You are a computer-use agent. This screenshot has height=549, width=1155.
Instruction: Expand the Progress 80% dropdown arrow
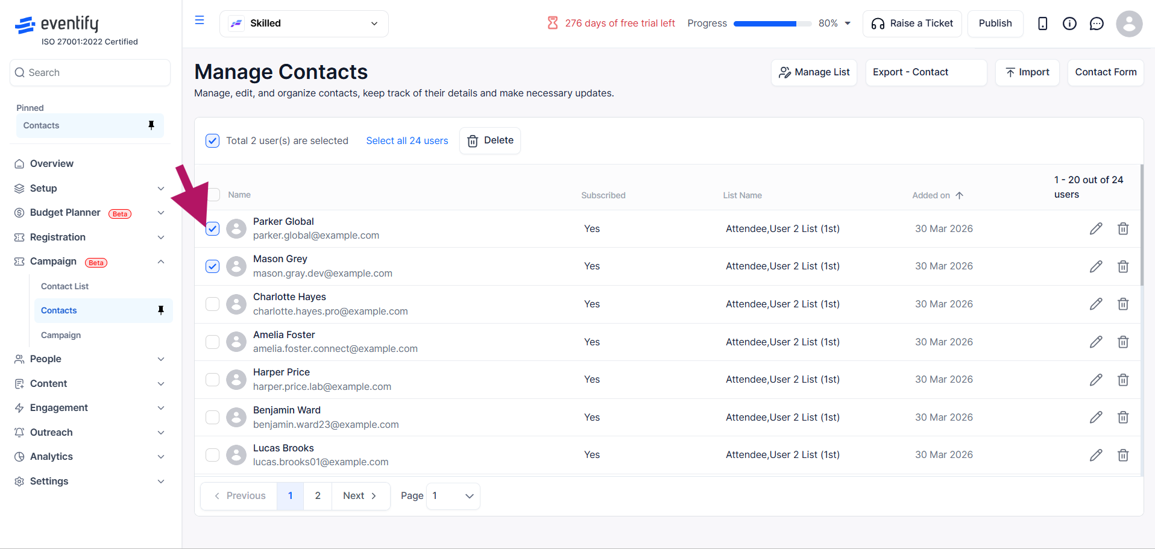[848, 24]
